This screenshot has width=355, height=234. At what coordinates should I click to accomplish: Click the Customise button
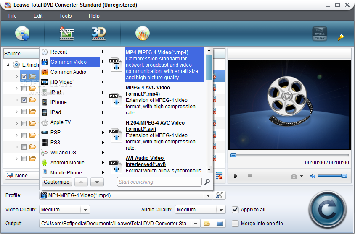click(57, 182)
